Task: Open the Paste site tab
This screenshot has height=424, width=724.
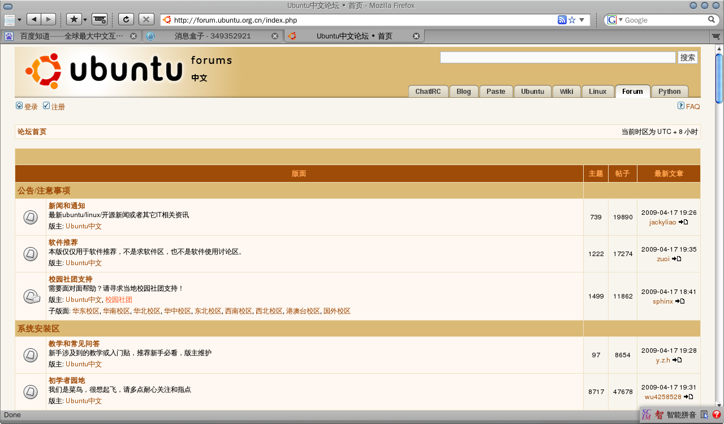Action: pos(496,92)
